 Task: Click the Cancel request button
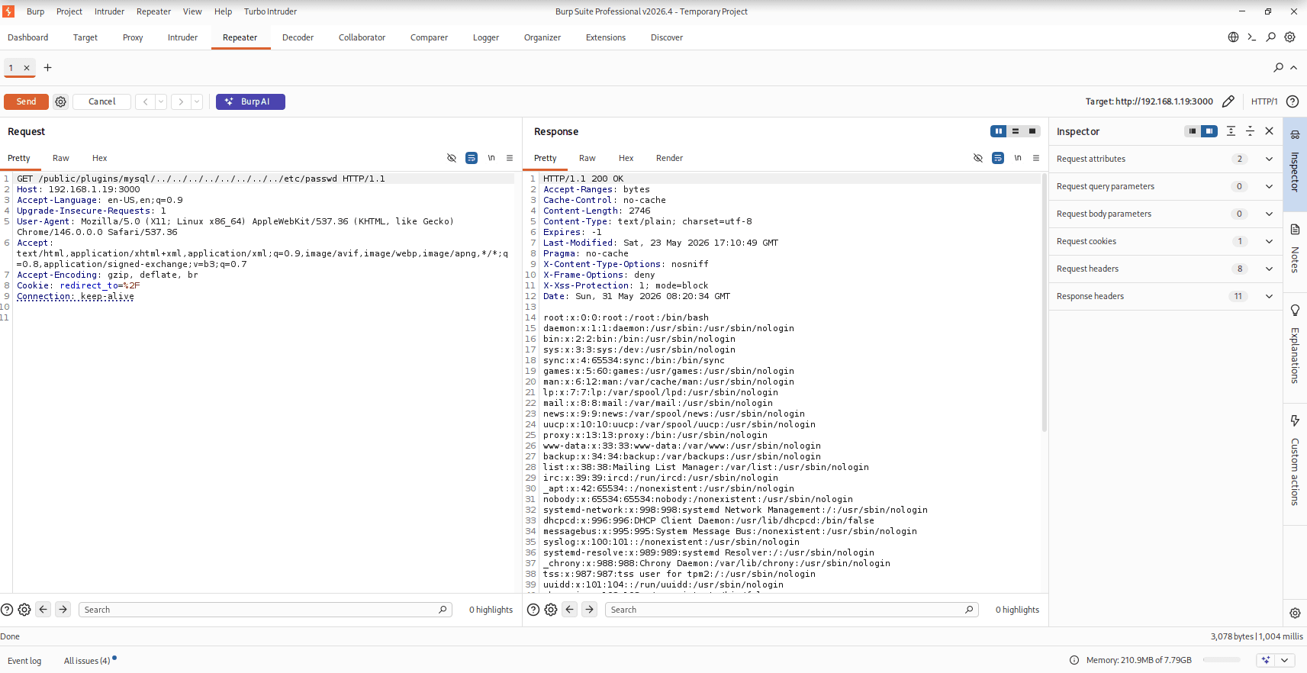(101, 101)
